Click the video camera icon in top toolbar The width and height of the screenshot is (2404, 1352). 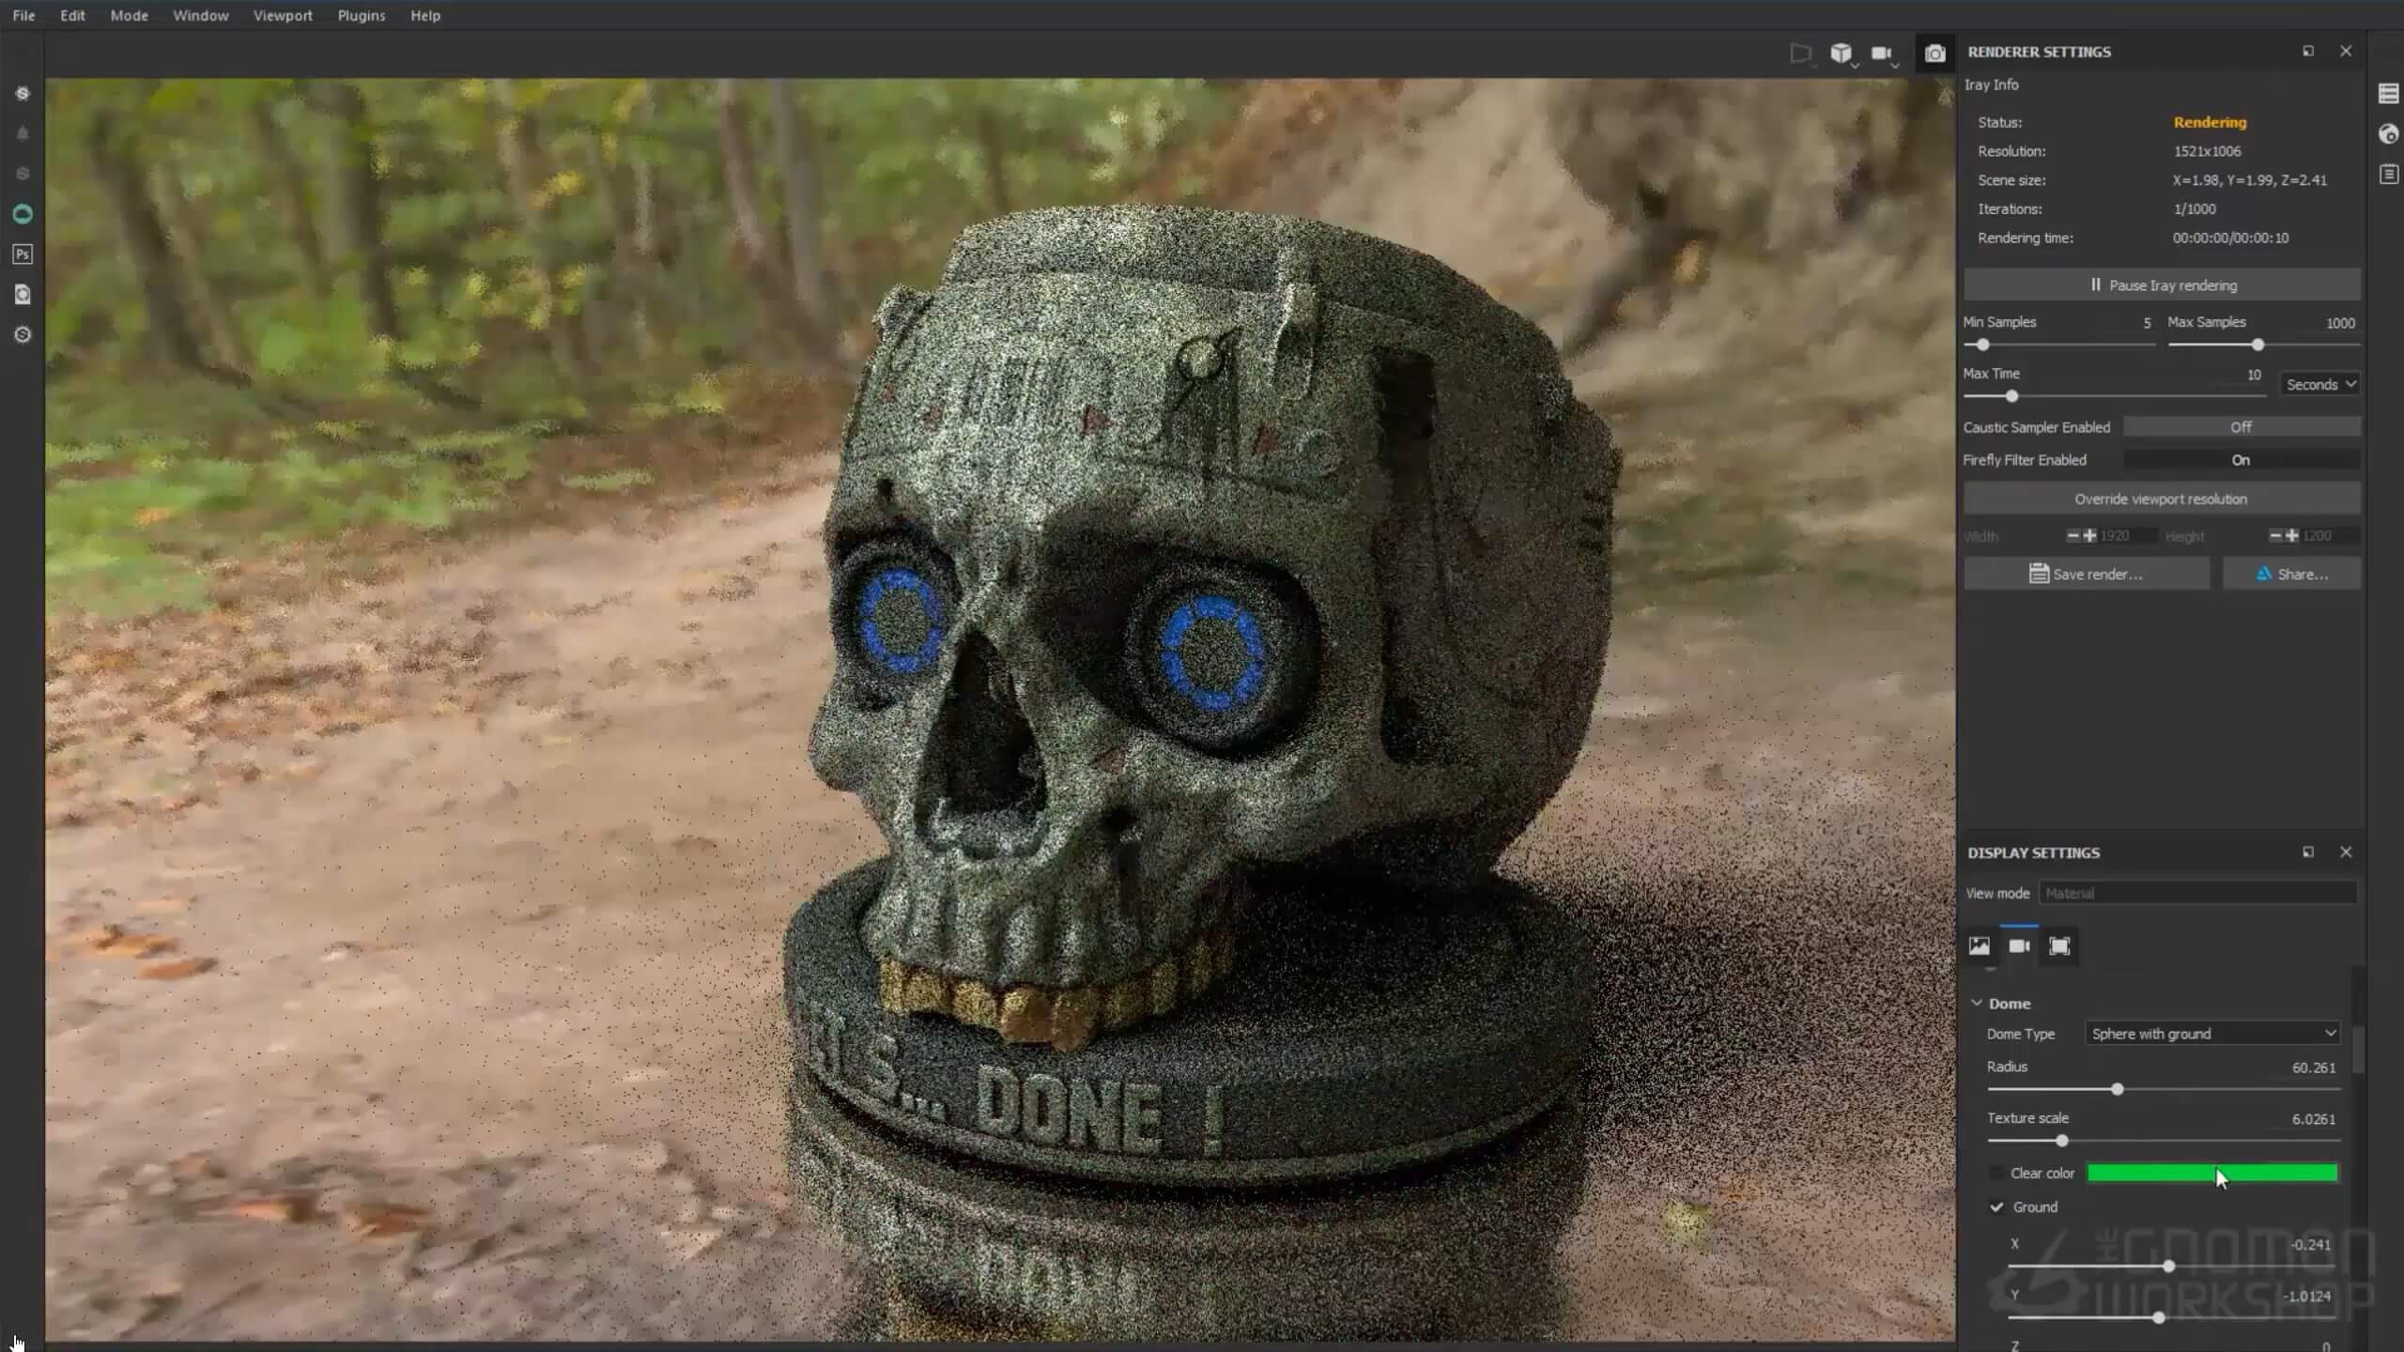(1881, 54)
